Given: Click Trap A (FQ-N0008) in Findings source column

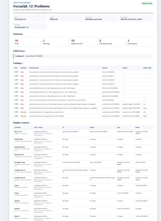Looking at the screenshot, I should pyautogui.click(x=108, y=100).
